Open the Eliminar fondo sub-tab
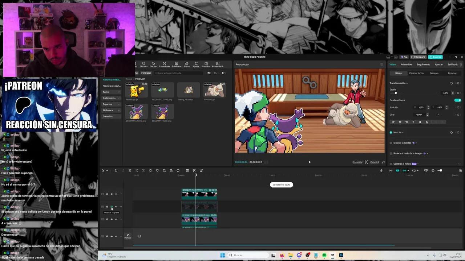The height and width of the screenshot is (261, 465). pos(416,73)
